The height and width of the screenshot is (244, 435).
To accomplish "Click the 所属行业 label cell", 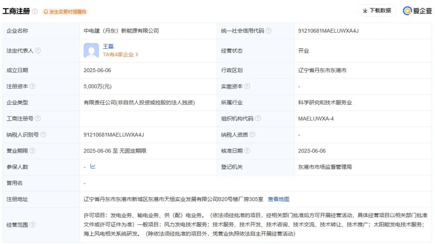I will pyautogui.click(x=255, y=103).
